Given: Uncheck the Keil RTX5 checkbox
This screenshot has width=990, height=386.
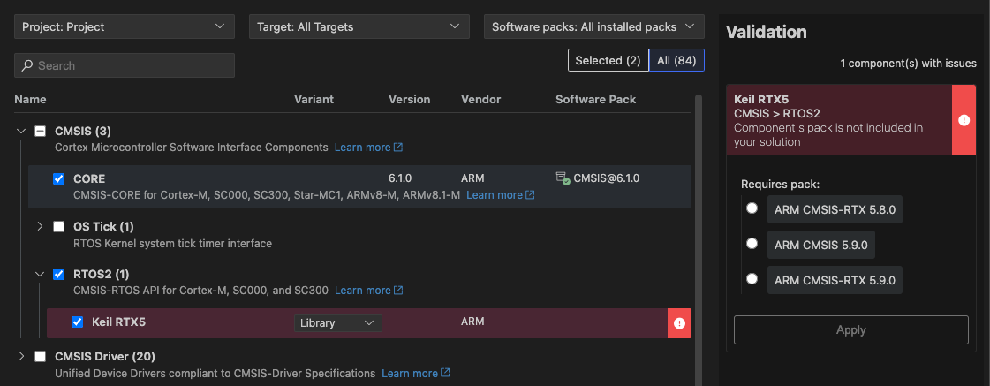Looking at the screenshot, I should 77,322.
